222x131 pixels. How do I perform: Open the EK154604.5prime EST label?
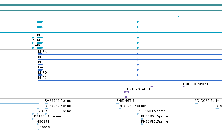(x=151, y=111)
